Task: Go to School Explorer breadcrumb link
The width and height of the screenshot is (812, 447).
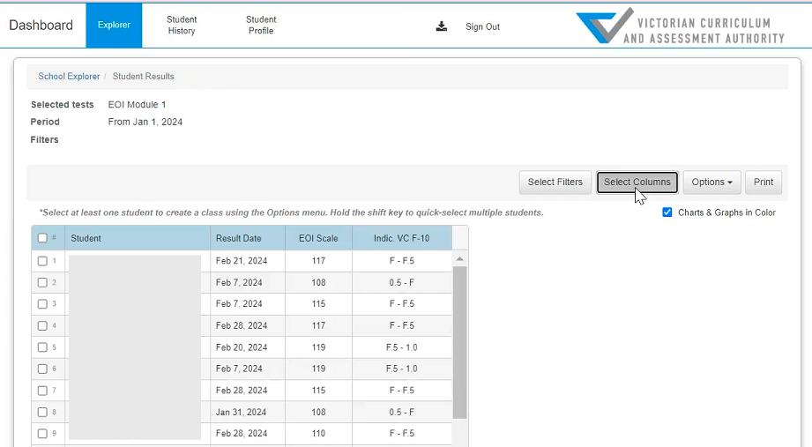Action: tap(69, 76)
